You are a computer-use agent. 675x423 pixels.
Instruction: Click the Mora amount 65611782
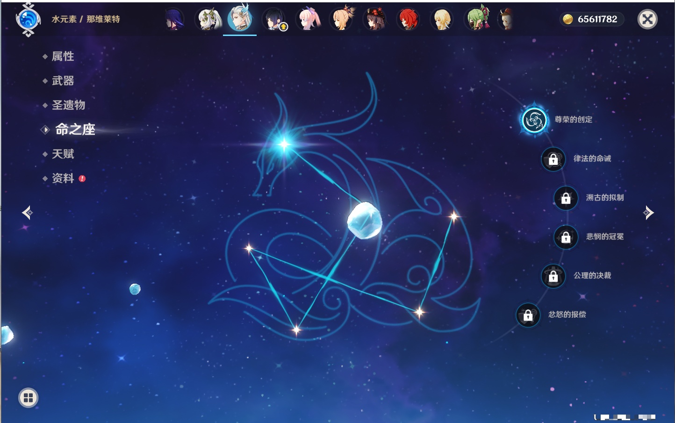click(x=597, y=19)
